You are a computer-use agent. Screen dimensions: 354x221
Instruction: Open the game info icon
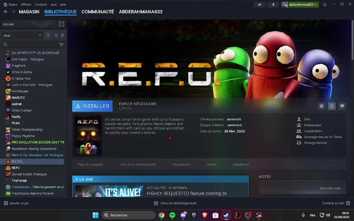[x=332, y=106]
